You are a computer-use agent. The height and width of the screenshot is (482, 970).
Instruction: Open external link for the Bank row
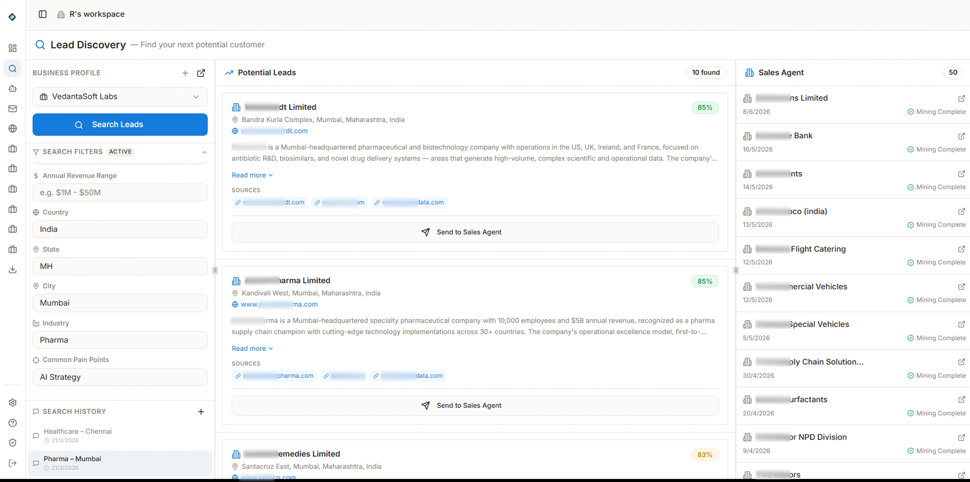tap(961, 136)
